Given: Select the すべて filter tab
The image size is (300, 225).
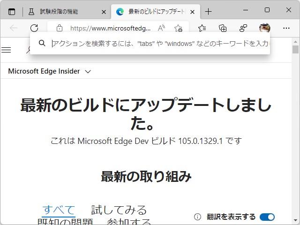Looking at the screenshot, I should tap(59, 210).
